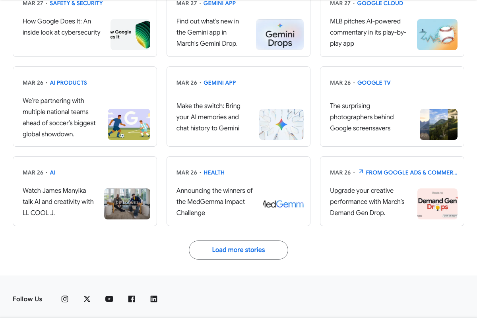The height and width of the screenshot is (318, 477).
Task: Open Google's LinkedIn page icon
Action: pyautogui.click(x=154, y=299)
